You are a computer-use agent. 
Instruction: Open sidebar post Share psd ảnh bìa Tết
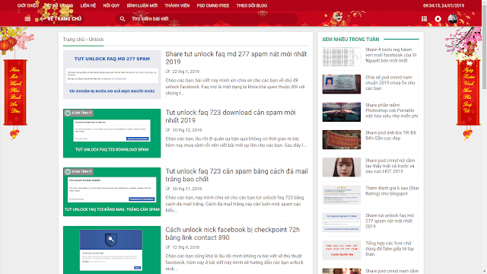pos(390,135)
